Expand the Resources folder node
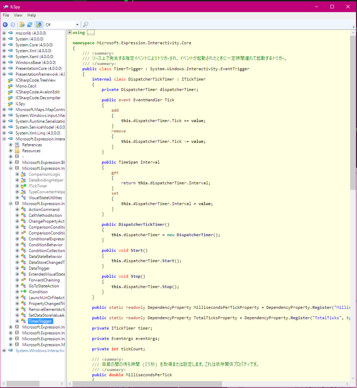The width and height of the screenshot is (357, 388). pos(11,151)
